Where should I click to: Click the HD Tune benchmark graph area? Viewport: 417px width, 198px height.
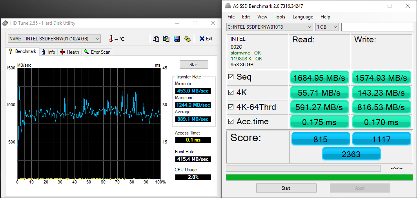(x=89, y=124)
